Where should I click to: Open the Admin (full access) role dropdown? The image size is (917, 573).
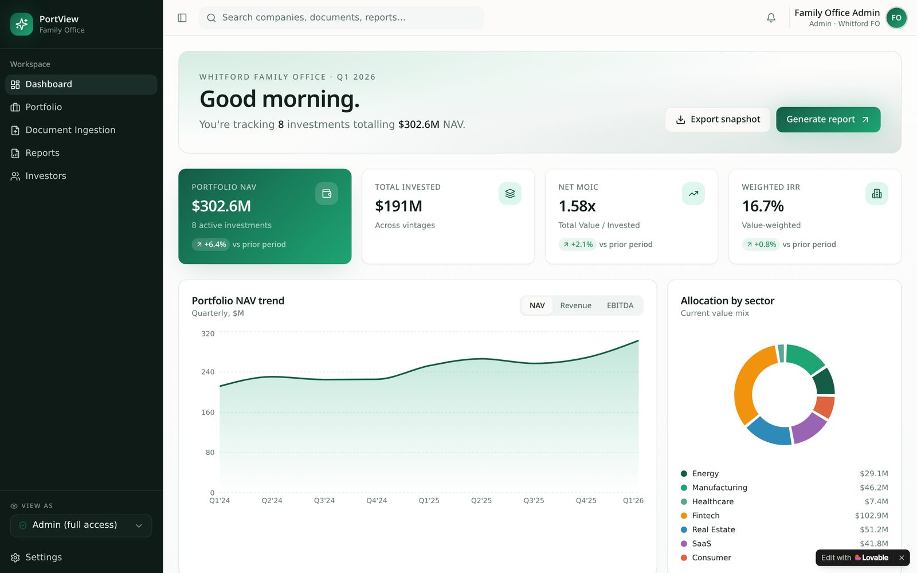pyautogui.click(x=81, y=525)
